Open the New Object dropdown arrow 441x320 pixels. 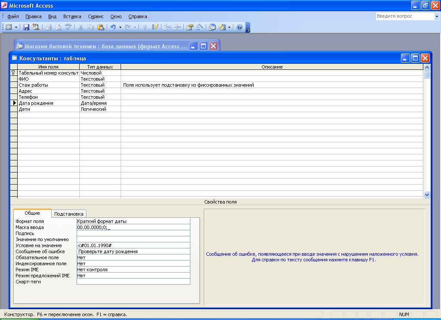[x=229, y=27]
